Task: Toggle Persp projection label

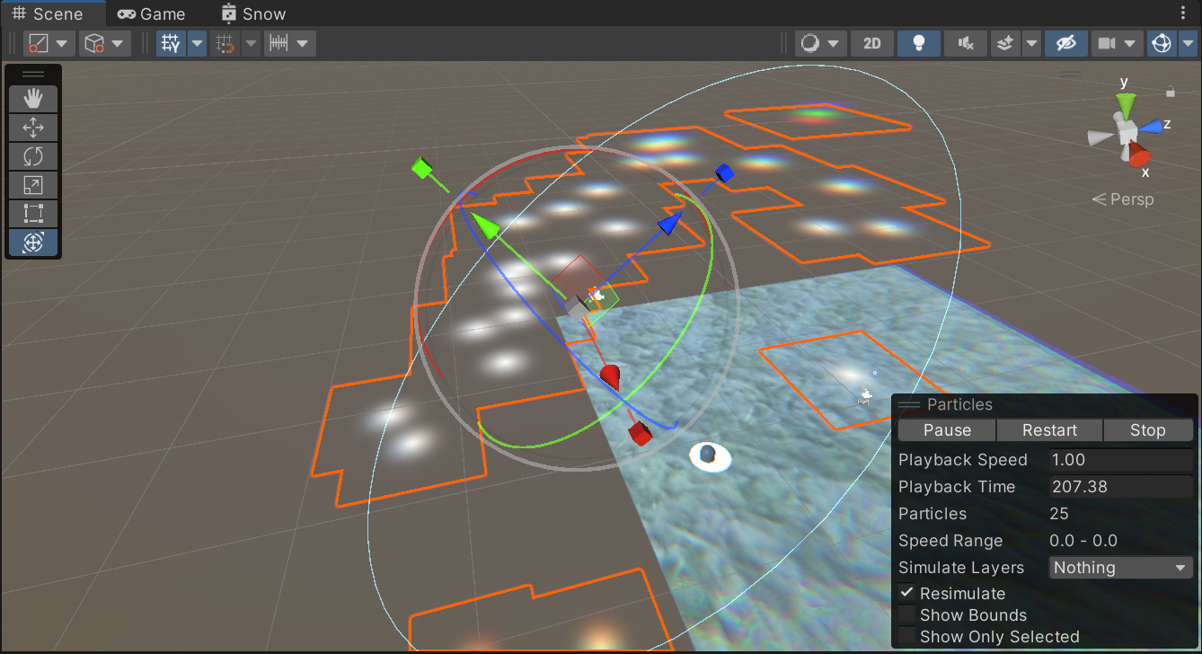Action: (x=1123, y=199)
